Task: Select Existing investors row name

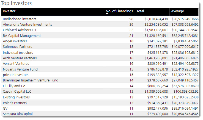Action: [16, 97]
